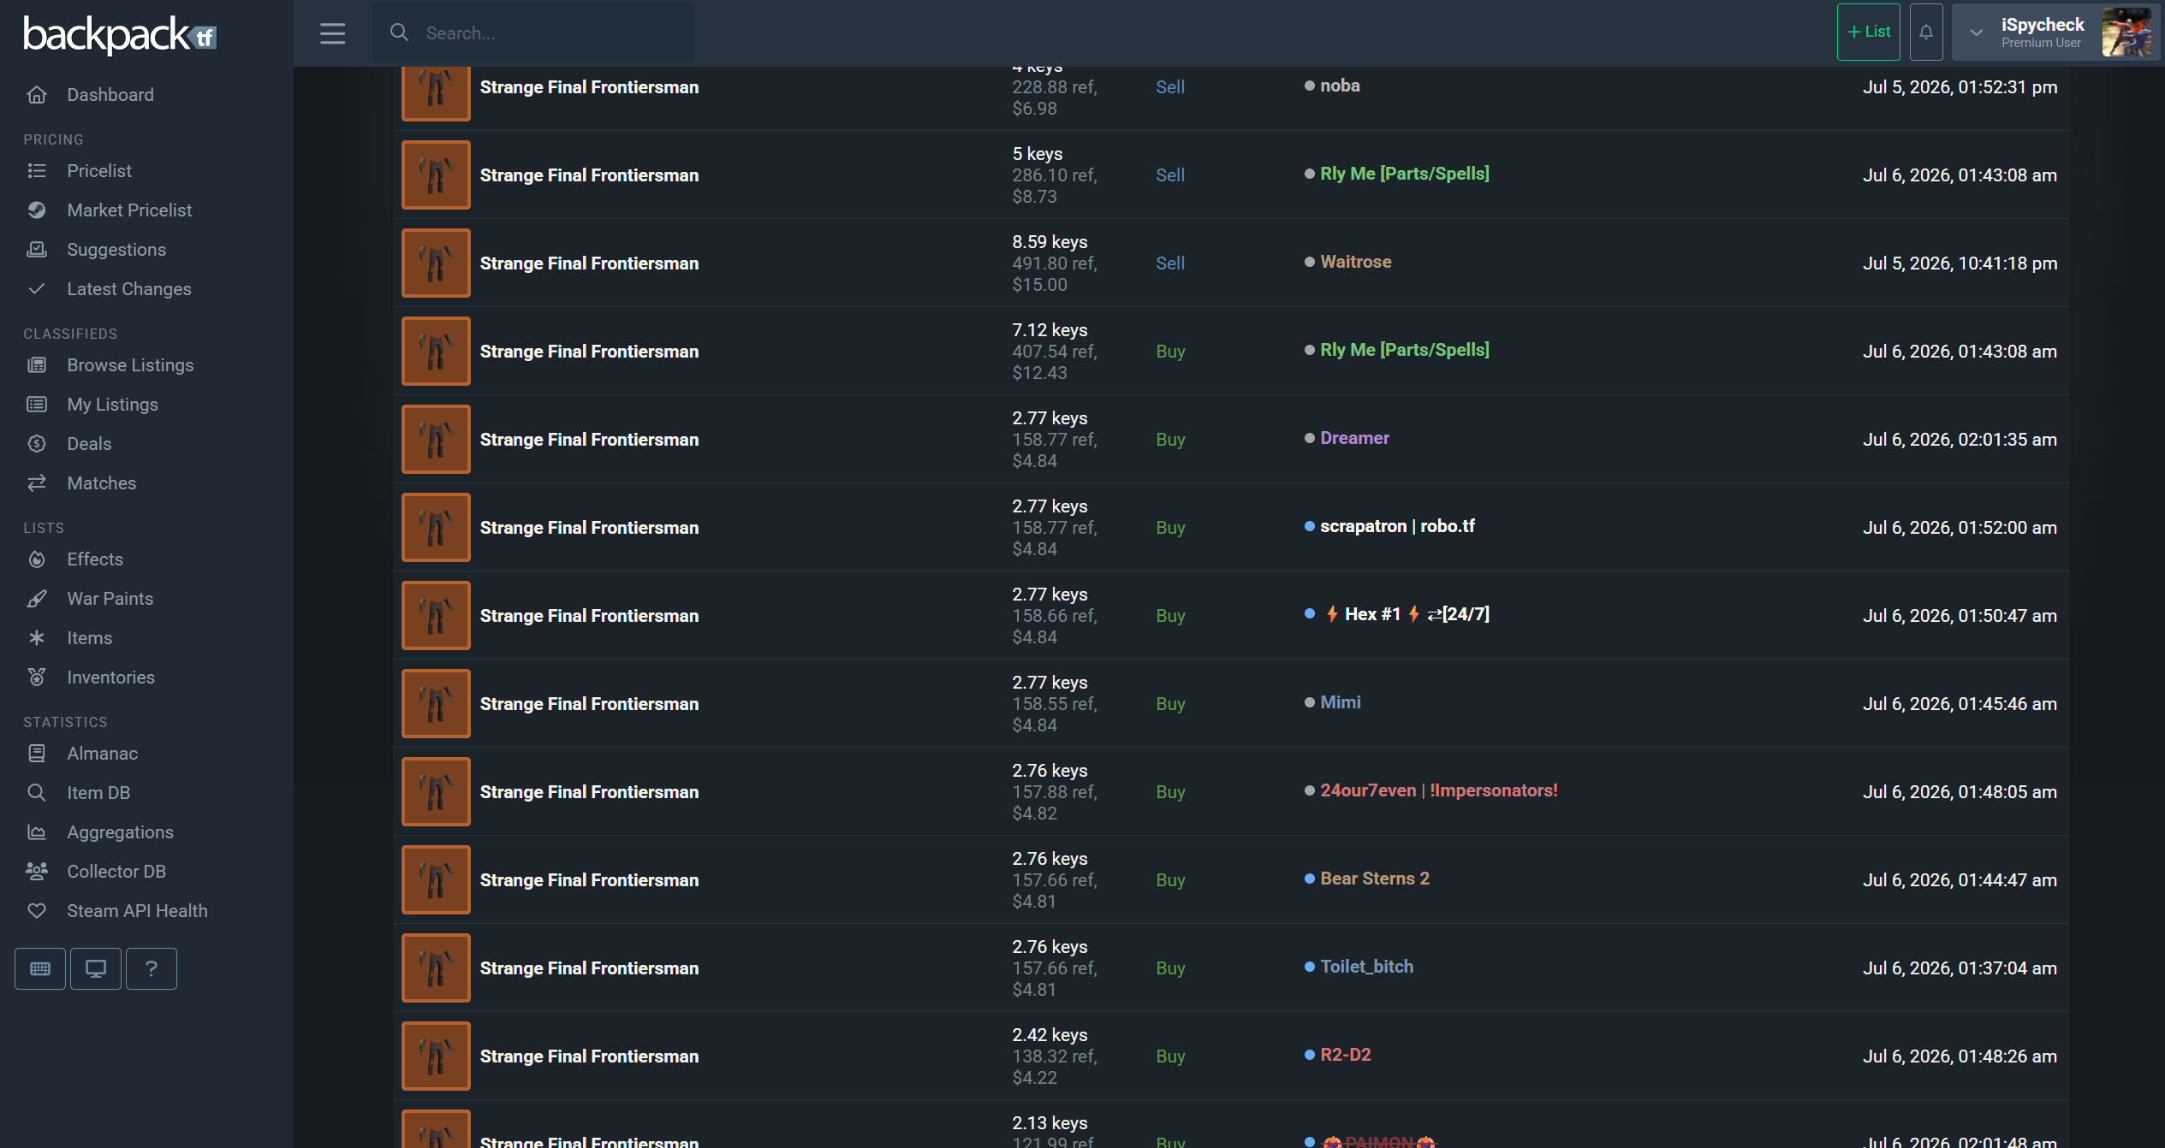Click the Collector DB people icon

point(37,872)
